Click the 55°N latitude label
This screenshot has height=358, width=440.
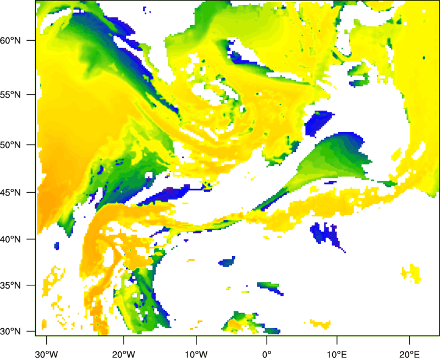pos(10,95)
